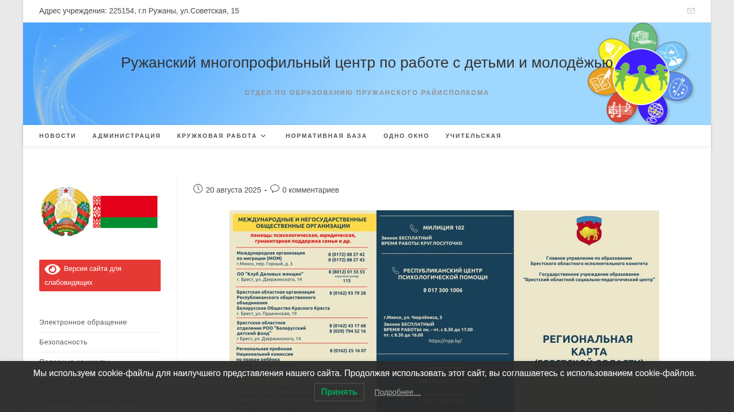This screenshot has height=412, width=734.
Task: Expand the Кружковая работа dropdown chevron
Action: click(x=263, y=136)
